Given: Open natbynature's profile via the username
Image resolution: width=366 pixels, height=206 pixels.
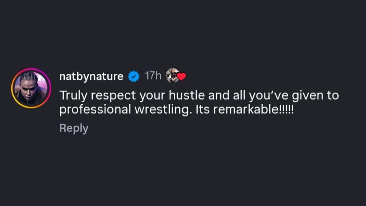Looking at the screenshot, I should click(92, 76).
